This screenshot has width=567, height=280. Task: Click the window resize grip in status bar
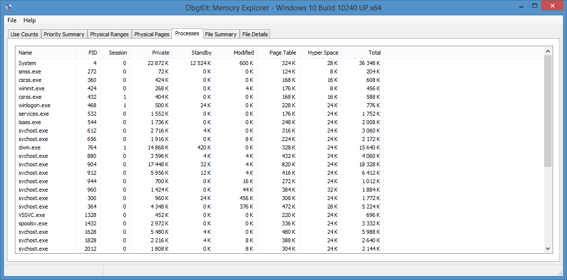[x=561, y=273]
